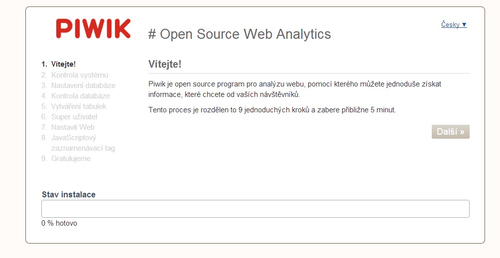
Task: Open step 5 Vytváření tabulek
Action: (x=74, y=106)
